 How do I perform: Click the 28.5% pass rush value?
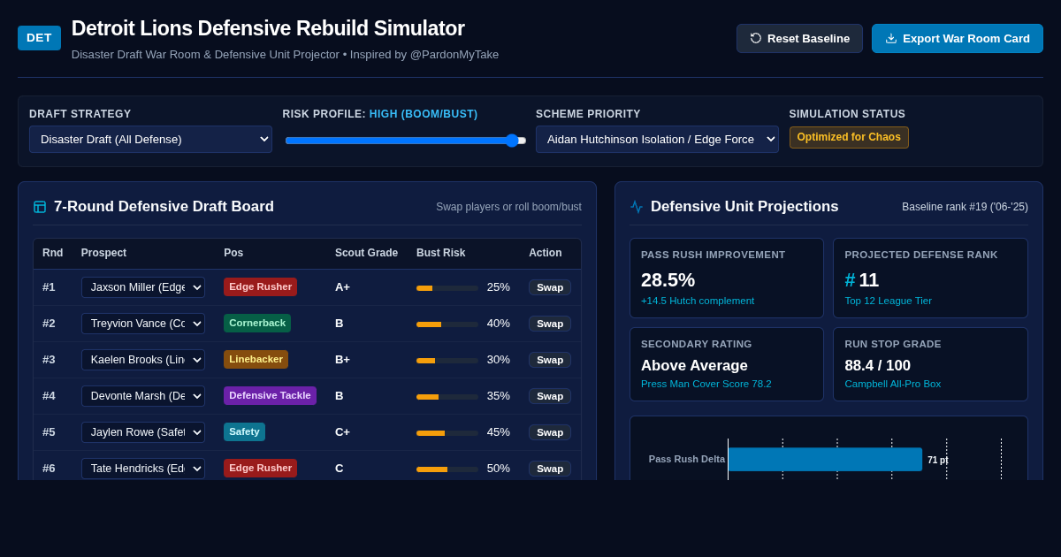(x=668, y=280)
